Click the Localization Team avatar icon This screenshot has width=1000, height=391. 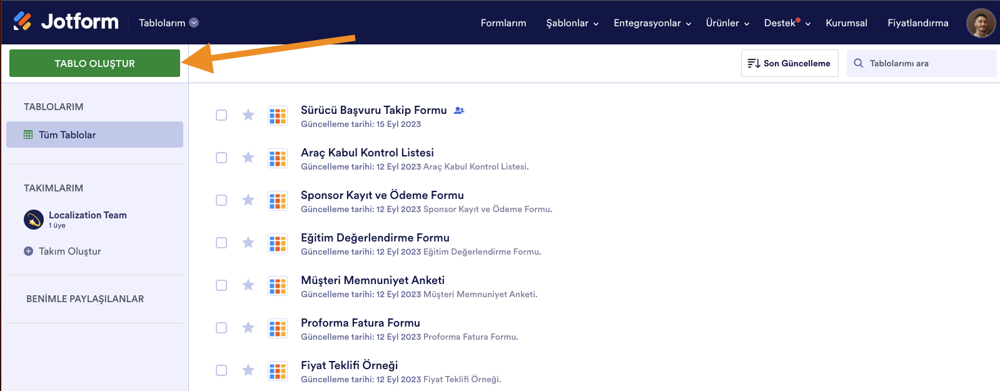34,220
